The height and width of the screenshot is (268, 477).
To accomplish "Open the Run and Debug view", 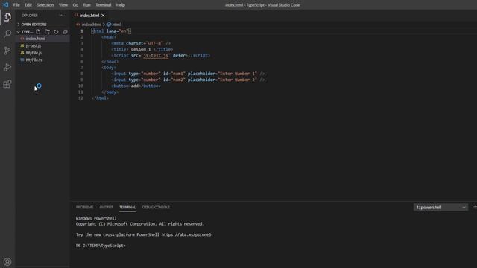I will (x=7, y=67).
